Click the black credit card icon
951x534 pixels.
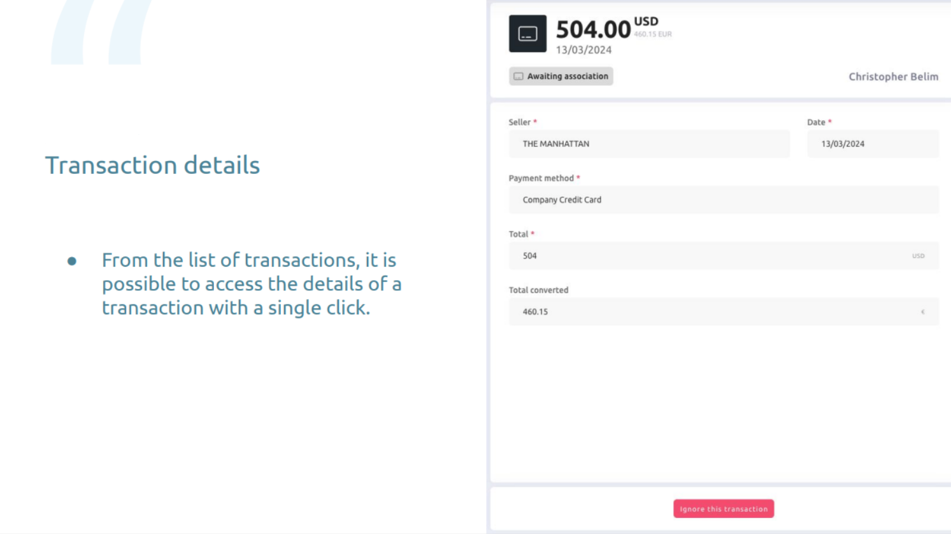(527, 34)
